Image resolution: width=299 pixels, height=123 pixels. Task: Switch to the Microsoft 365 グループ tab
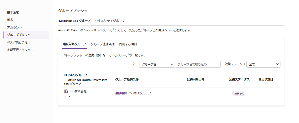pos(75,20)
